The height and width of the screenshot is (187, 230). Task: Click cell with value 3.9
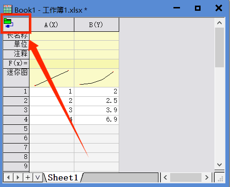(96, 110)
